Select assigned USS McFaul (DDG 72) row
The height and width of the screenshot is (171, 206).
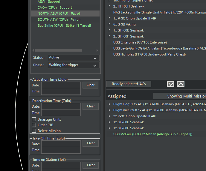(153, 134)
